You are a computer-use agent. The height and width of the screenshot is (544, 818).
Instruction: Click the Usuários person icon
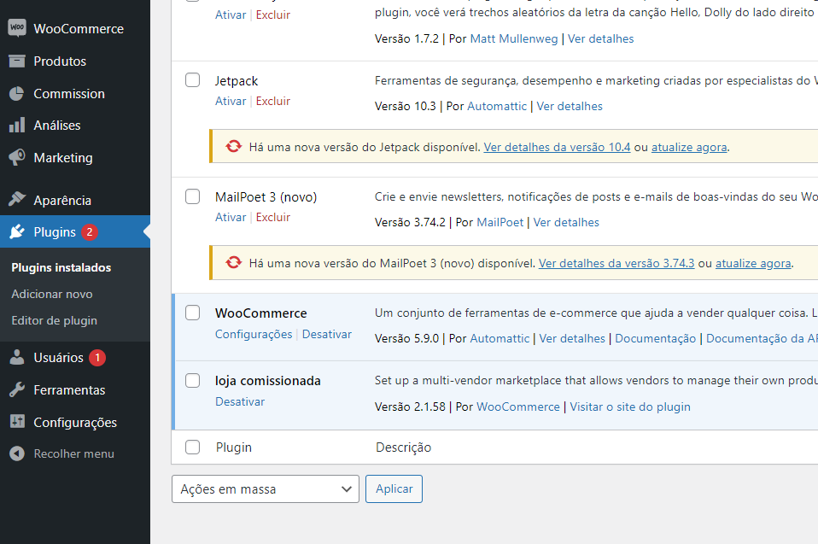[16, 358]
